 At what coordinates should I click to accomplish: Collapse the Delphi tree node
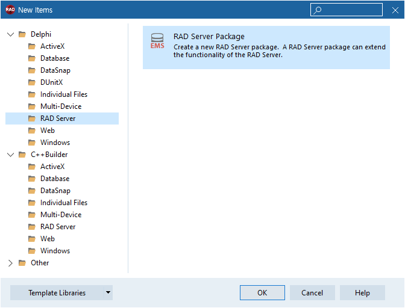[10, 34]
